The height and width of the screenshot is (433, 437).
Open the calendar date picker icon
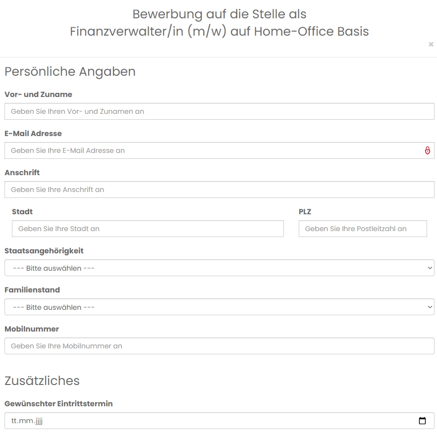(x=422, y=421)
